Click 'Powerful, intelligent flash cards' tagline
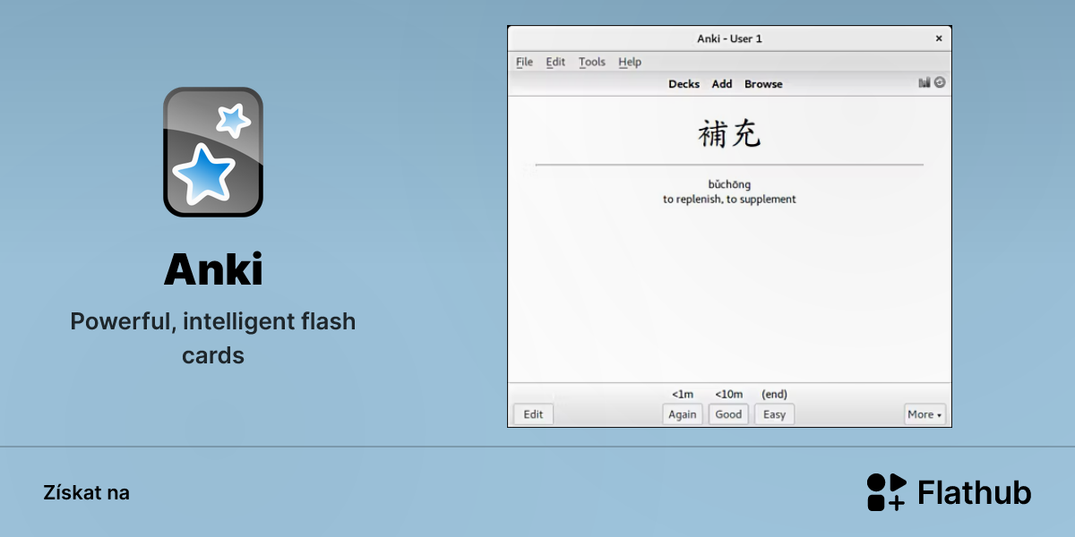The image size is (1075, 537). point(213,337)
